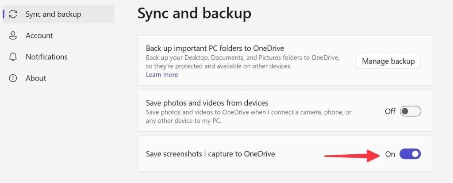Click the Off label beside photos toggle
The width and height of the screenshot is (453, 183).
(390, 111)
